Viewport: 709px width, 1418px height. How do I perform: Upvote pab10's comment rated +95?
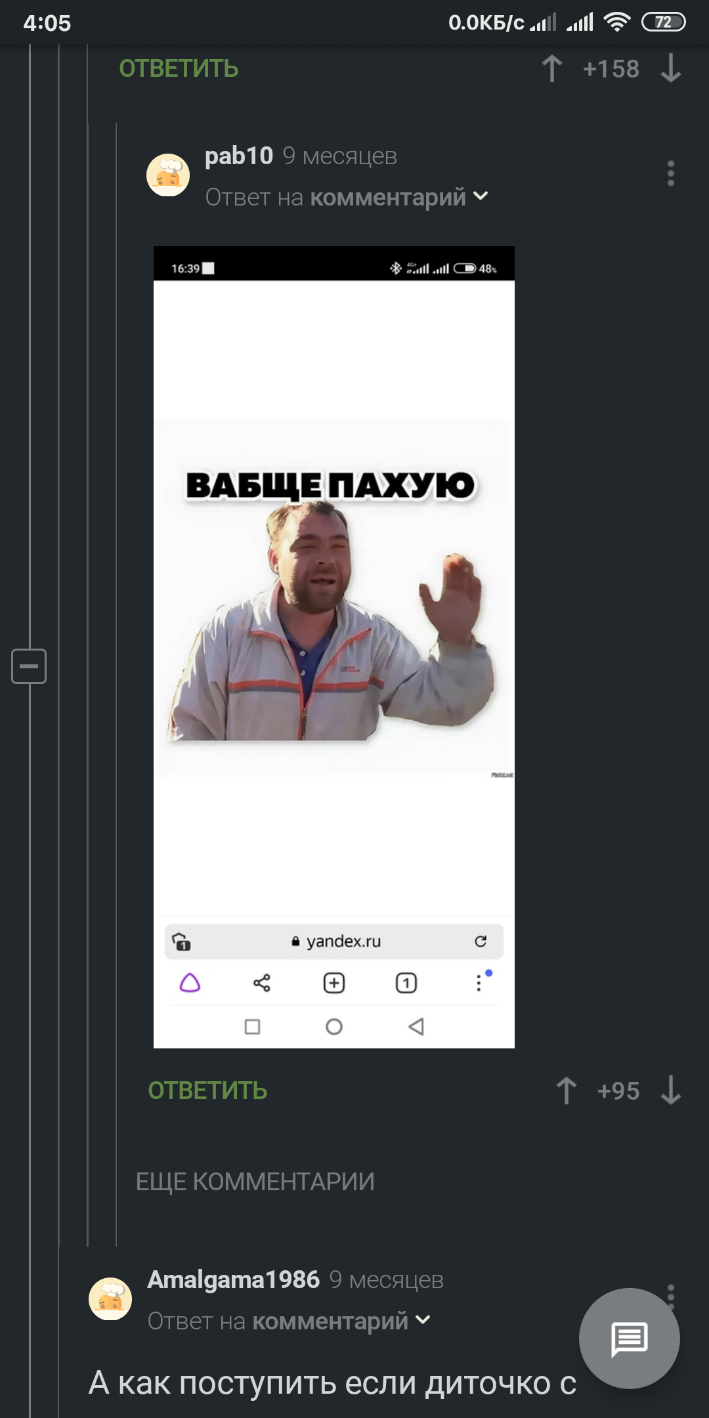[567, 1090]
